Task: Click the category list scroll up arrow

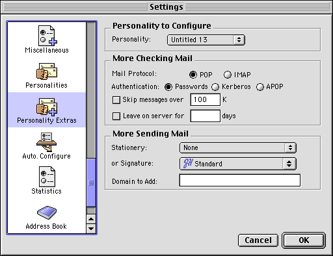Action: (x=91, y=219)
